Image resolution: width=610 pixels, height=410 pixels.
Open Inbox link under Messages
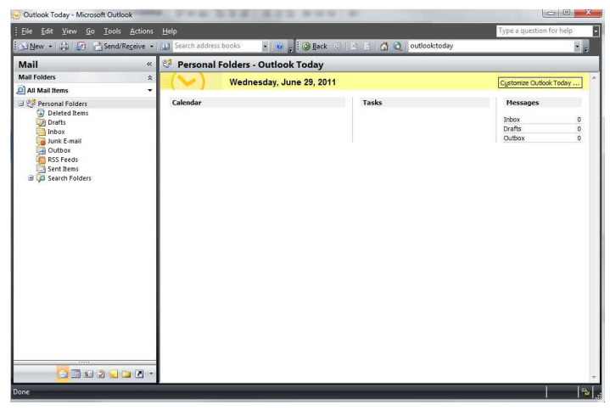coord(512,120)
